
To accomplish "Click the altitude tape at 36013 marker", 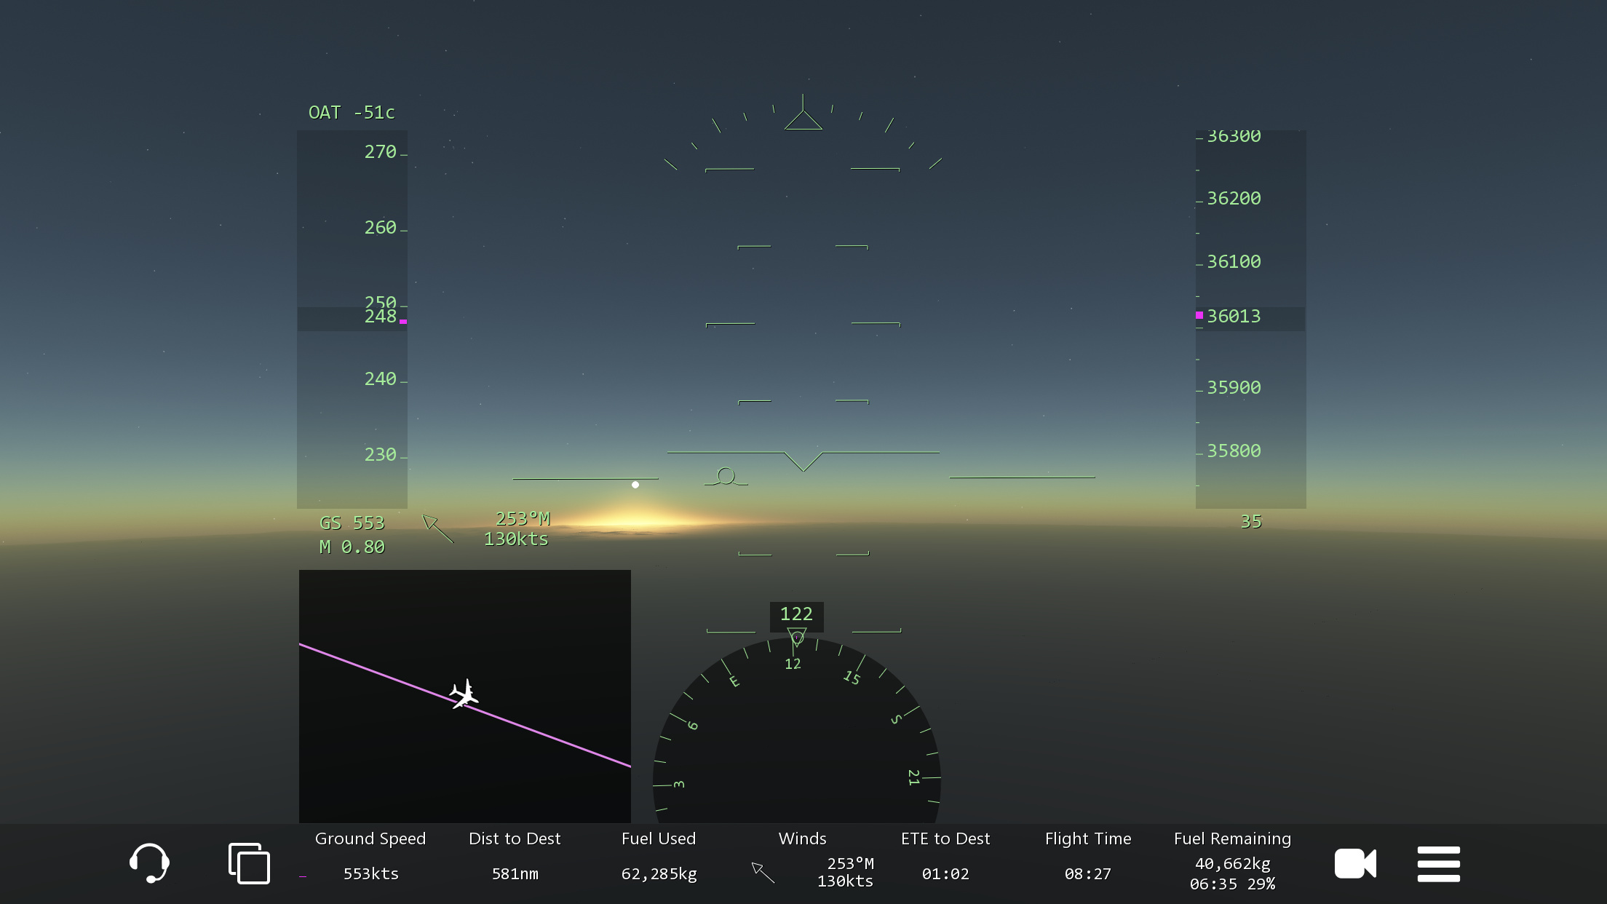I will click(1234, 317).
